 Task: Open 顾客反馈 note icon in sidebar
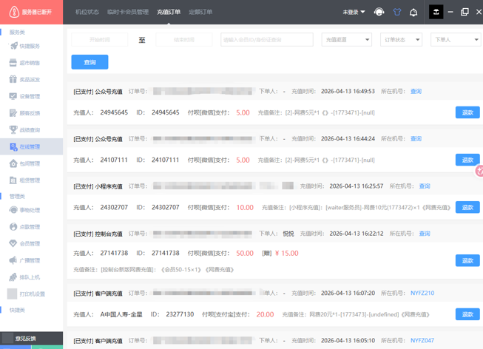[13, 113]
